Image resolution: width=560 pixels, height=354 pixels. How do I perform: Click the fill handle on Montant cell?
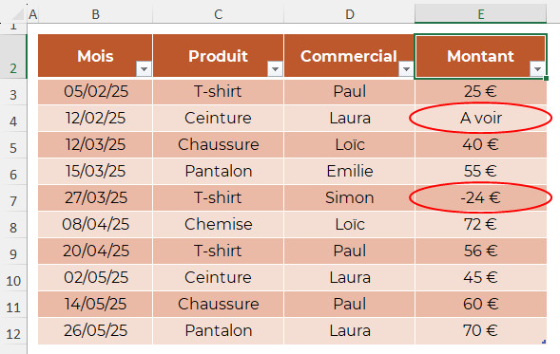547,78
